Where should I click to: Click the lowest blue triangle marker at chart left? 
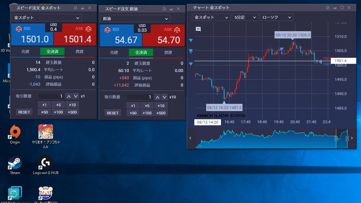[x=191, y=64]
